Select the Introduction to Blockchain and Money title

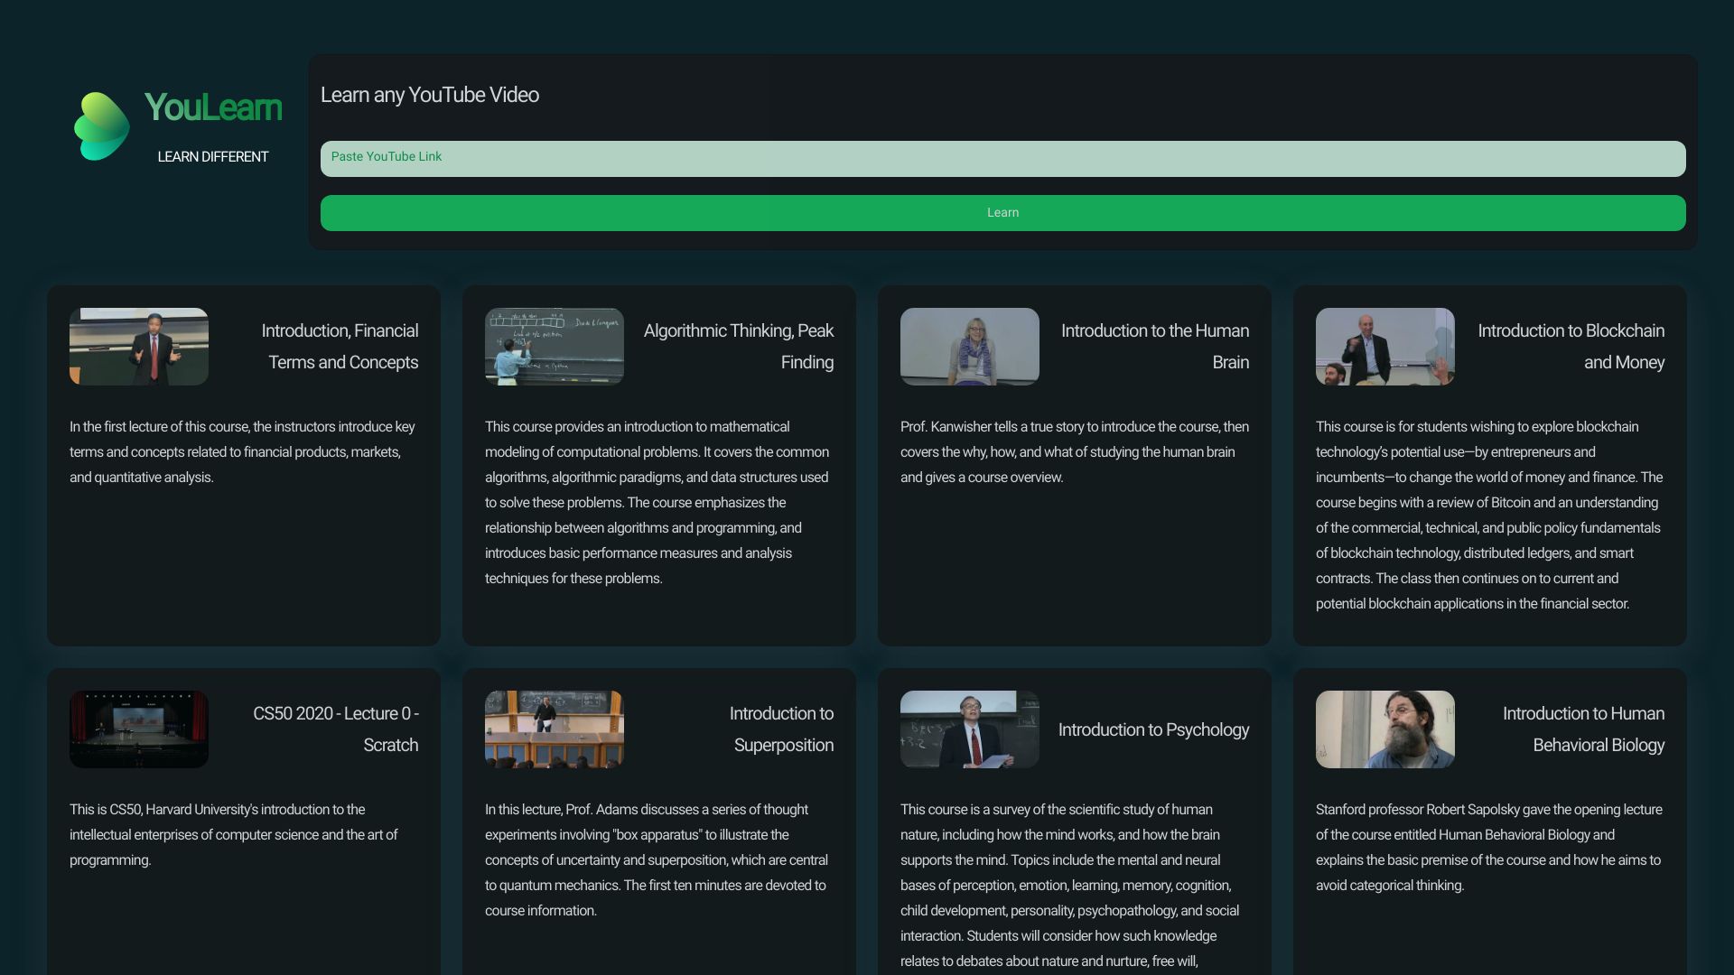(x=1571, y=347)
